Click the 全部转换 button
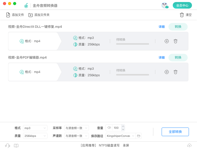This screenshot has height=149, width=197. point(175,132)
